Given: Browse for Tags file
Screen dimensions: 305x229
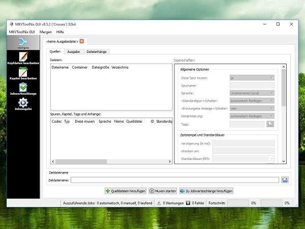Looking at the screenshot, I should coord(270,124).
